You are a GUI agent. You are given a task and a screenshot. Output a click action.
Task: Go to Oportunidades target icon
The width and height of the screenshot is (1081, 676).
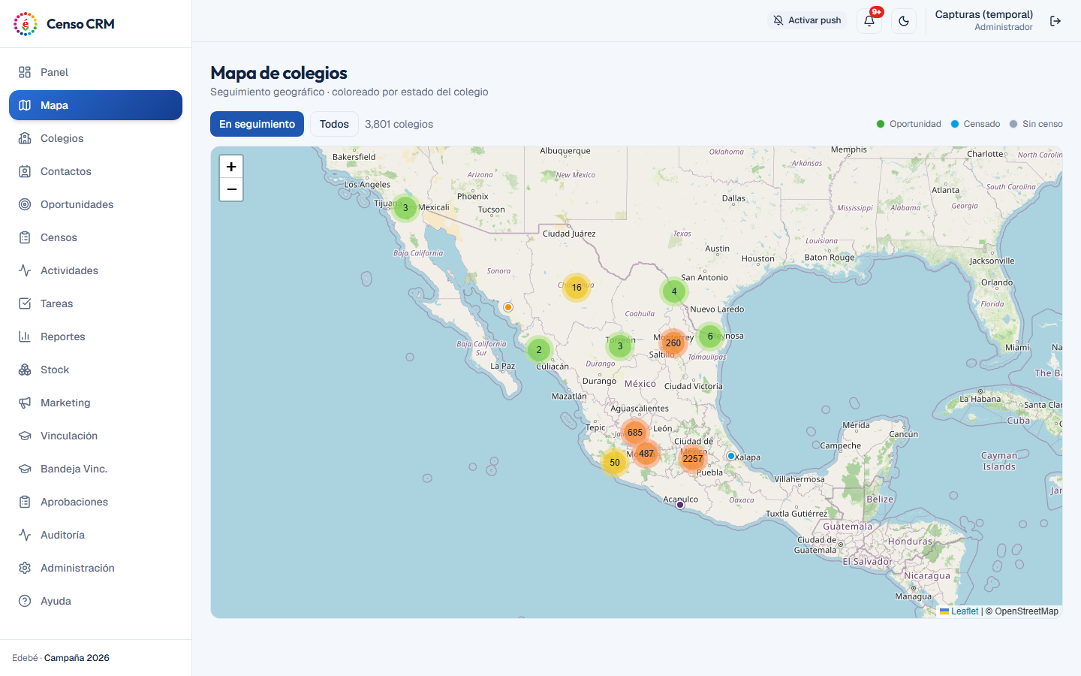[25, 204]
